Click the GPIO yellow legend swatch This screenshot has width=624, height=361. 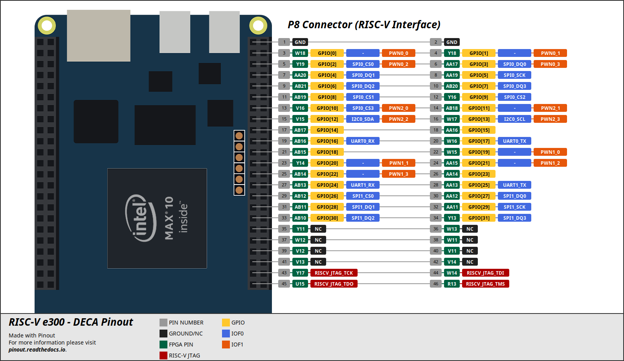click(x=226, y=323)
